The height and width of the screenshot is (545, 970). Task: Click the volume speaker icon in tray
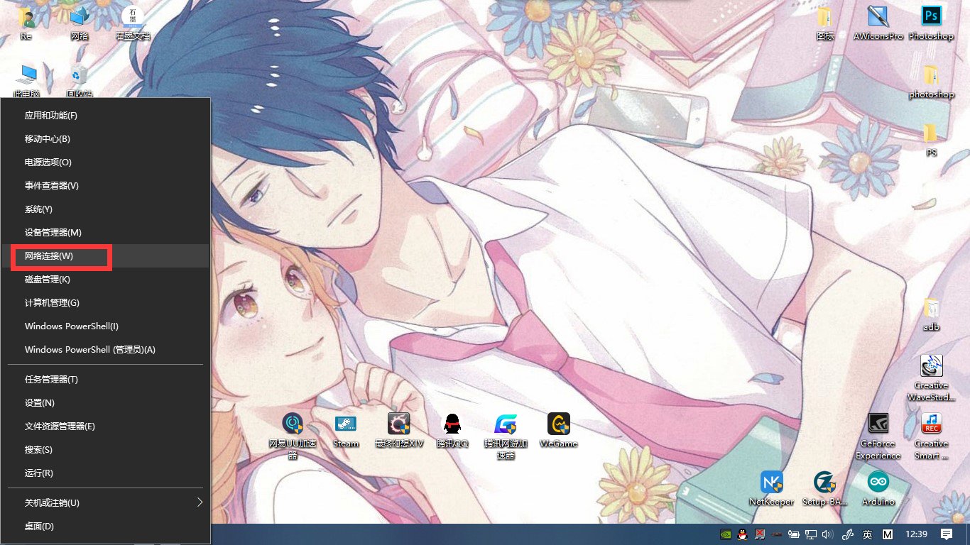827,534
